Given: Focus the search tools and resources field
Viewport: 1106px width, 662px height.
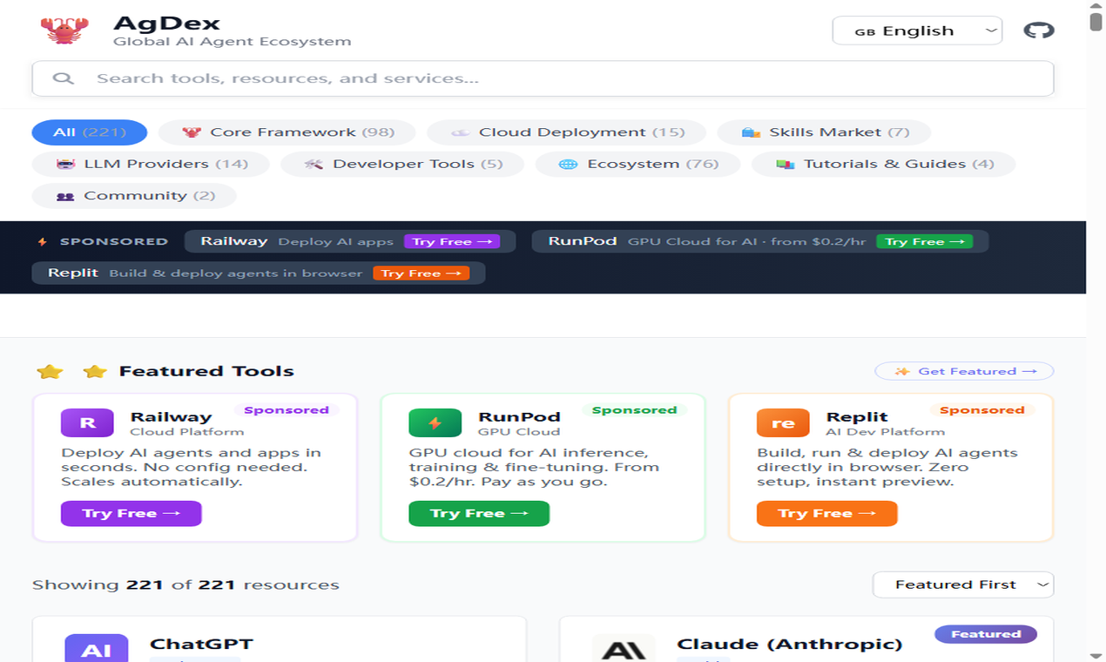Looking at the screenshot, I should pos(543,78).
